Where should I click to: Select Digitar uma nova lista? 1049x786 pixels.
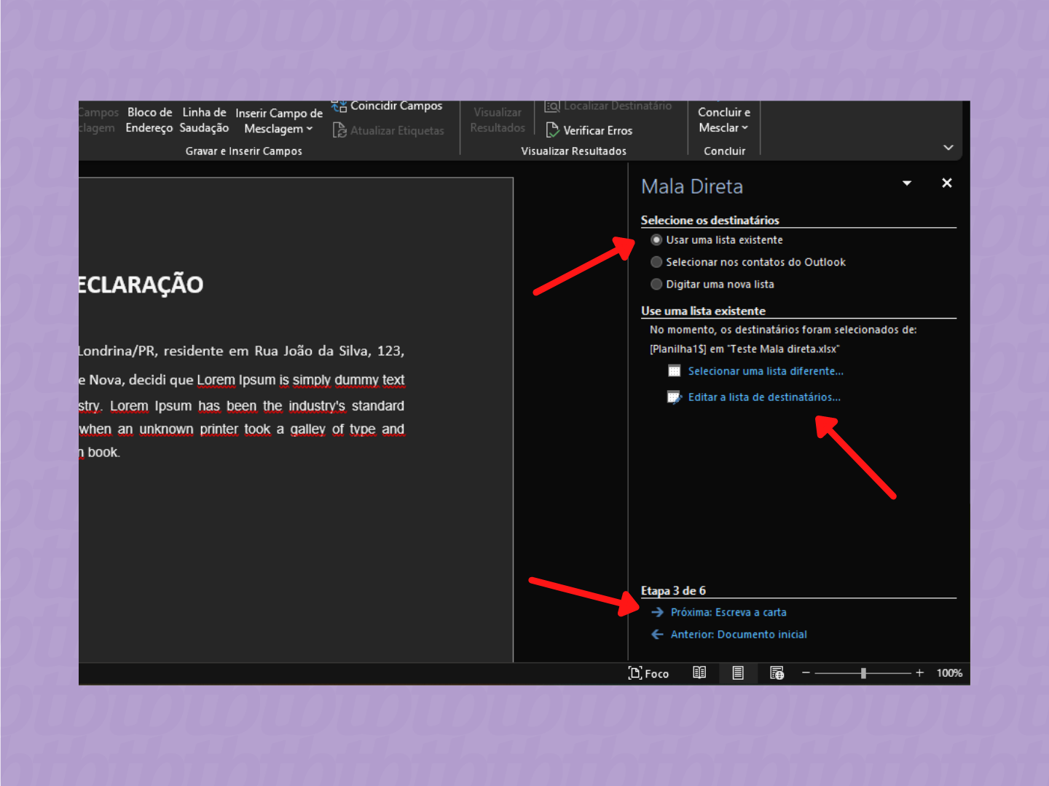656,284
